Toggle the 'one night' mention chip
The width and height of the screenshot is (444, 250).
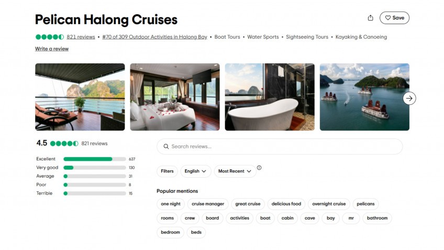point(171,204)
